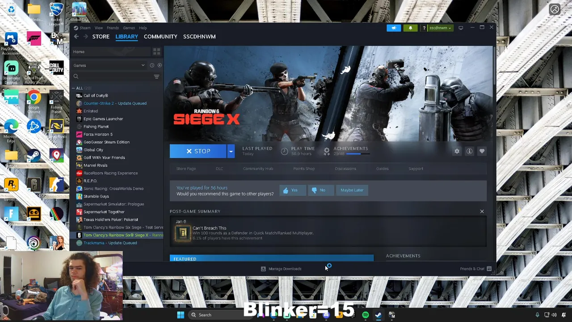
Task: Open the game's Store Page link
Action: pos(186,169)
